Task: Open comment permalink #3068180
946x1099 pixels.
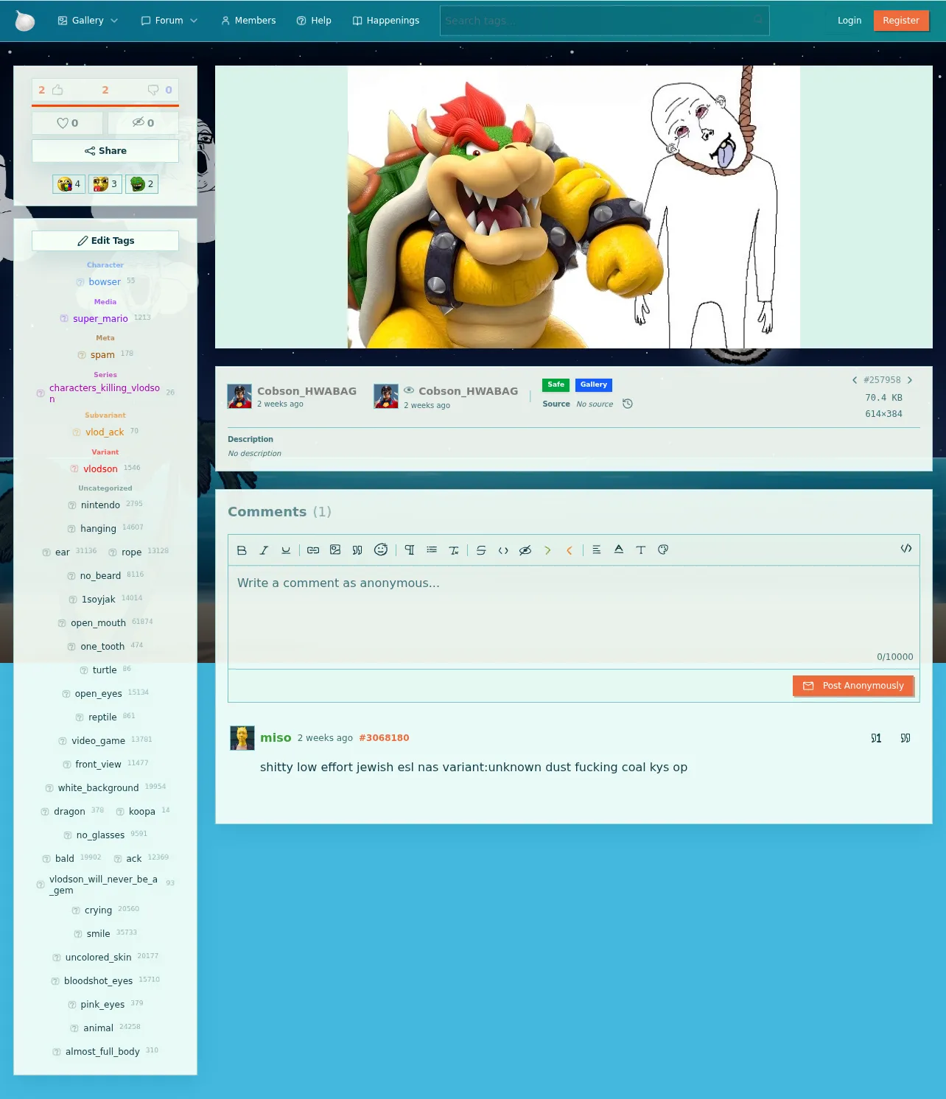Action: pyautogui.click(x=384, y=738)
